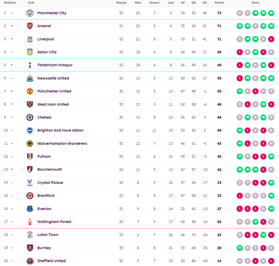Click Burnley's first win form circle
Image resolution: width=279 pixels, height=266 pixels.
[x=239, y=248]
